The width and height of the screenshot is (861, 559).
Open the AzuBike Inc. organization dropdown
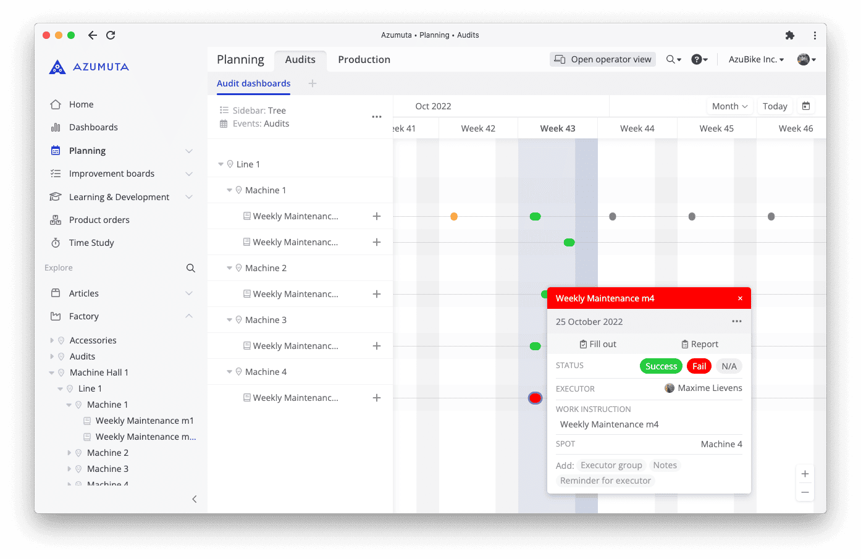click(x=755, y=59)
